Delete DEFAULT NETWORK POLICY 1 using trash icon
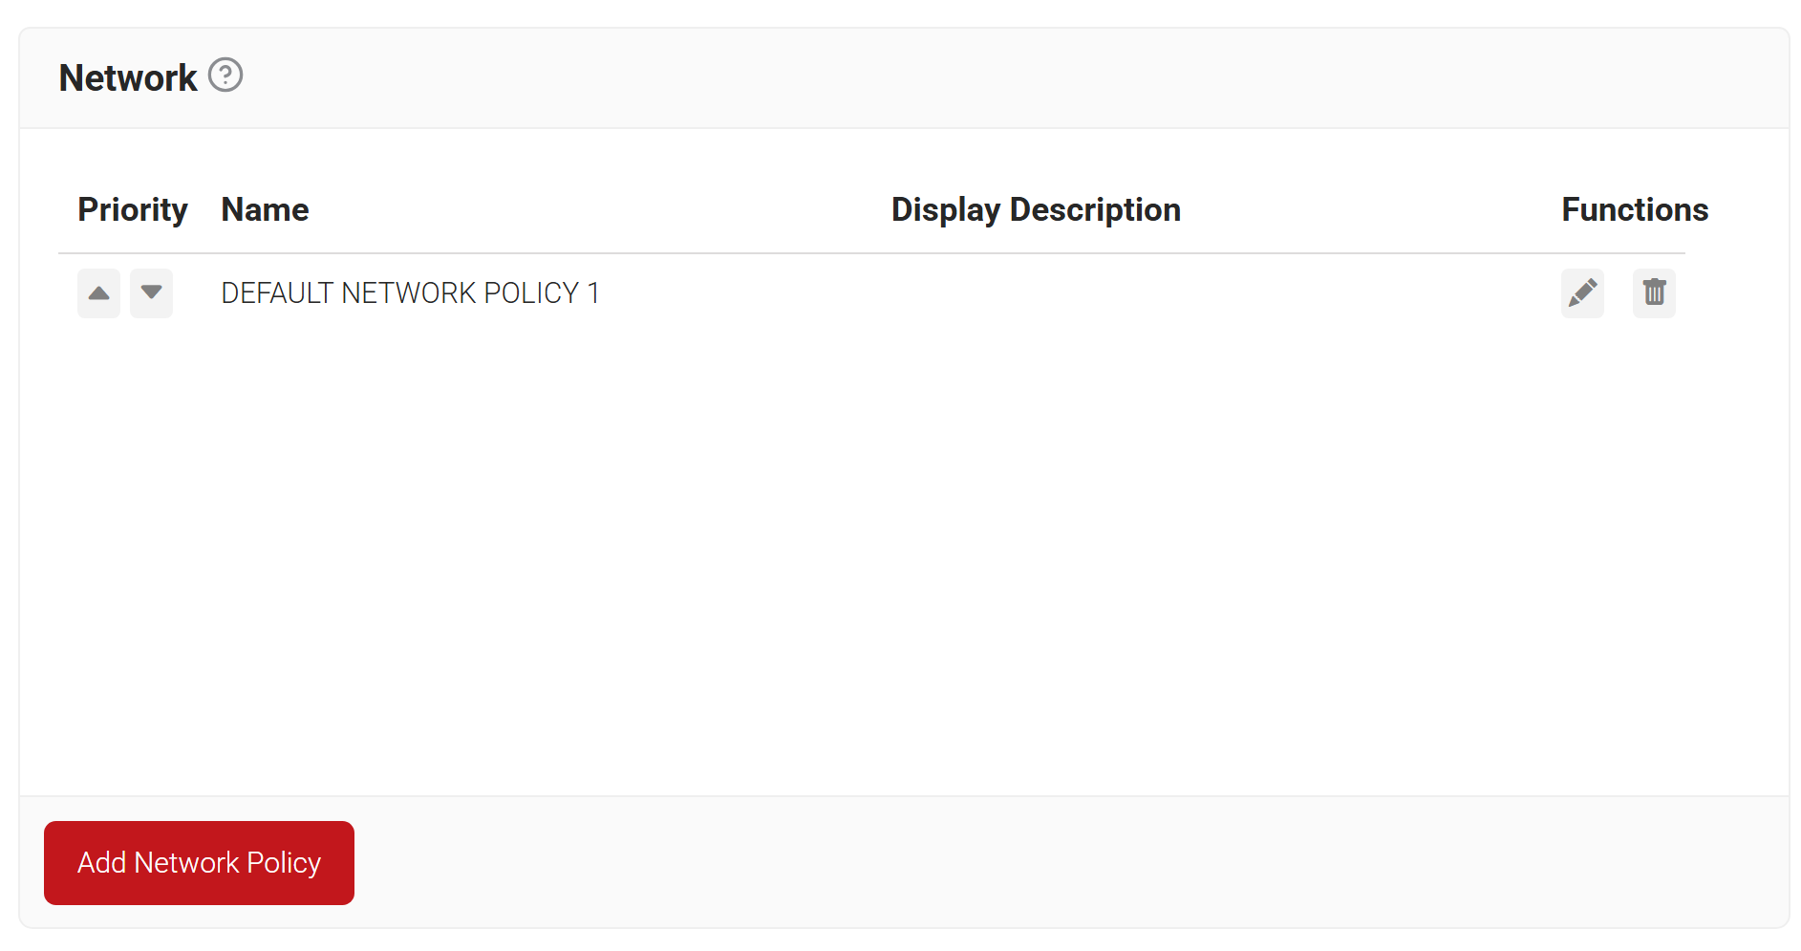1801x951 pixels. [x=1654, y=293]
